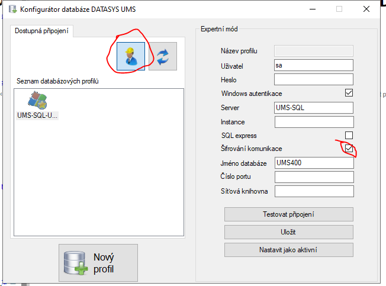The image size is (386, 286).
Task: Toggle the Windows autentikace checkbox
Action: click(349, 93)
